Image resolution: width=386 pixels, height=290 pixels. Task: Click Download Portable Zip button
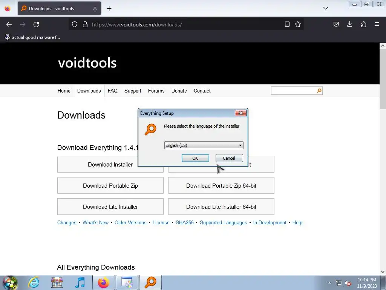click(110, 185)
